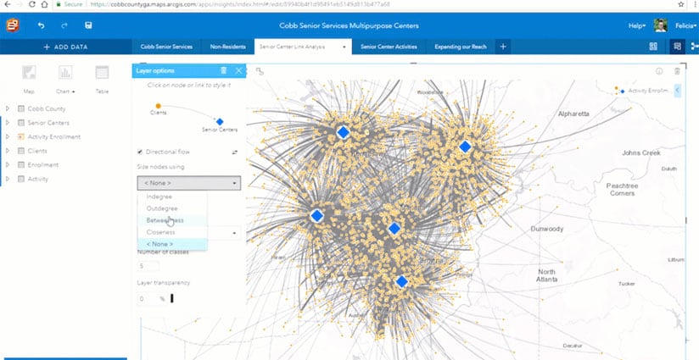Image resolution: width=699 pixels, height=360 pixels.
Task: Select the Senior Centers diamond node
Action: pos(220,121)
